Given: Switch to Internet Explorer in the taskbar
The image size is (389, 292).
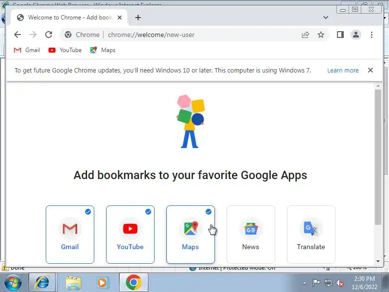Looking at the screenshot, I should 43,283.
